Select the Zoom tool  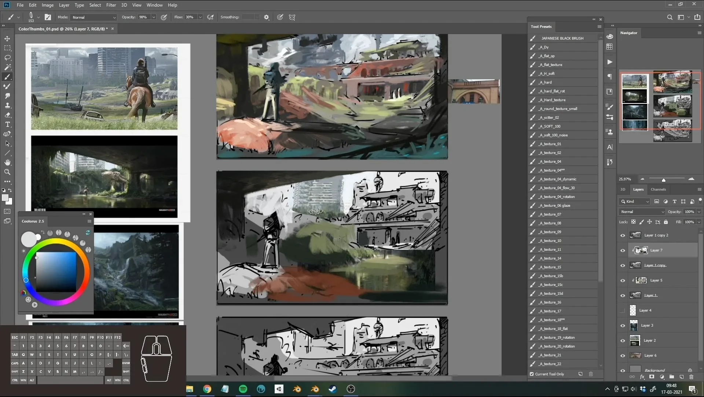coord(7,172)
